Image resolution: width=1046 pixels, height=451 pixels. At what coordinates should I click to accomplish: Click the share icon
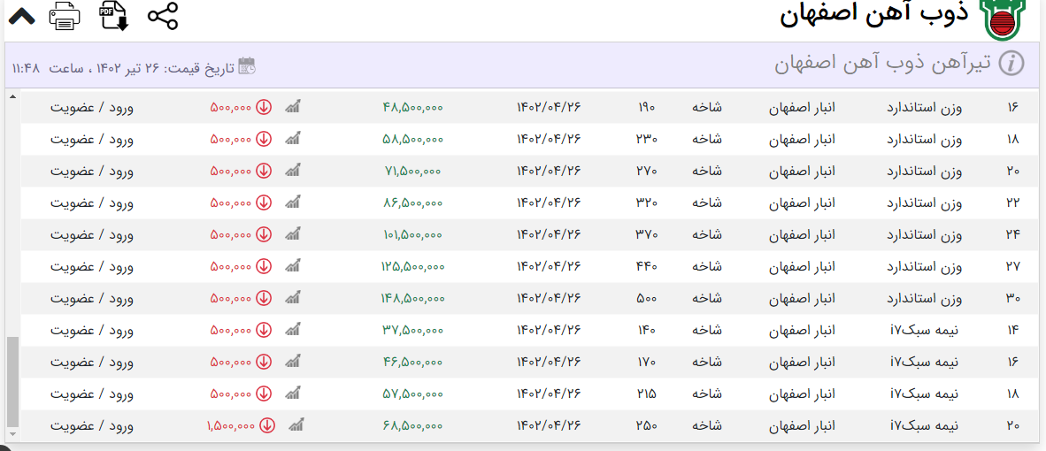(x=163, y=16)
